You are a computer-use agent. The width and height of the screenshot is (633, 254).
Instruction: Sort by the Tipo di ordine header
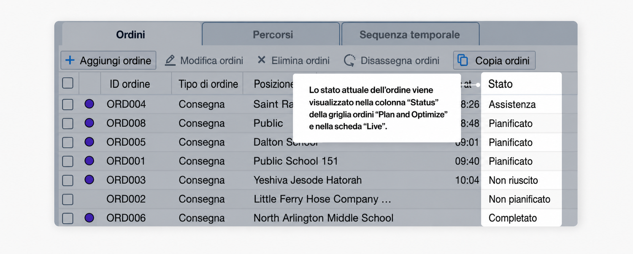[208, 84]
